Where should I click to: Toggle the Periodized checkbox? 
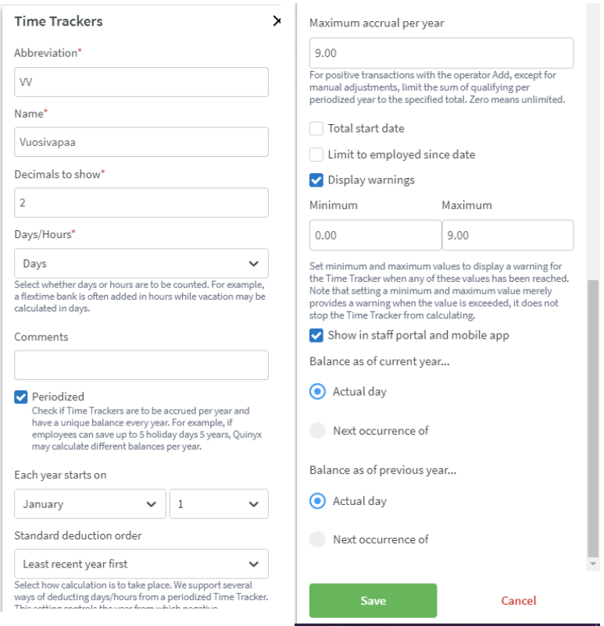pyautogui.click(x=21, y=397)
